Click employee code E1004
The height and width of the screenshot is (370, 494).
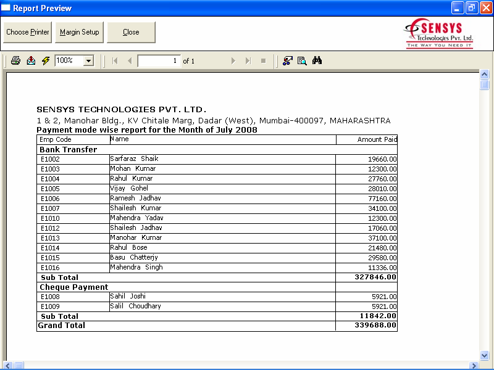pos(50,179)
